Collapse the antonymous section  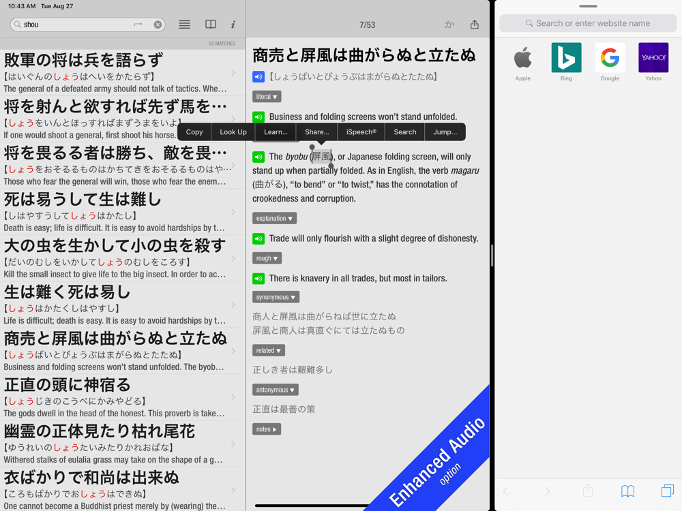point(276,390)
